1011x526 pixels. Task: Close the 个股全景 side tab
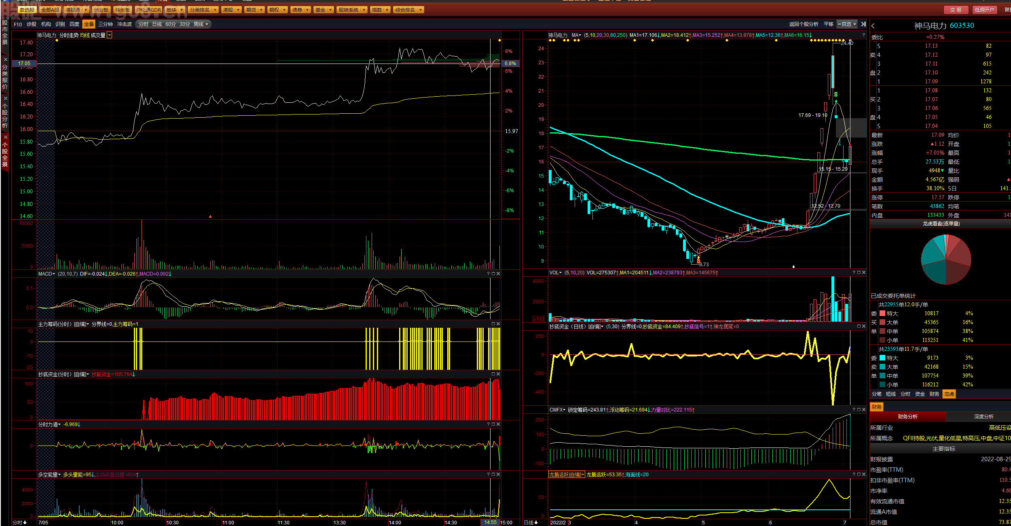coord(5,137)
